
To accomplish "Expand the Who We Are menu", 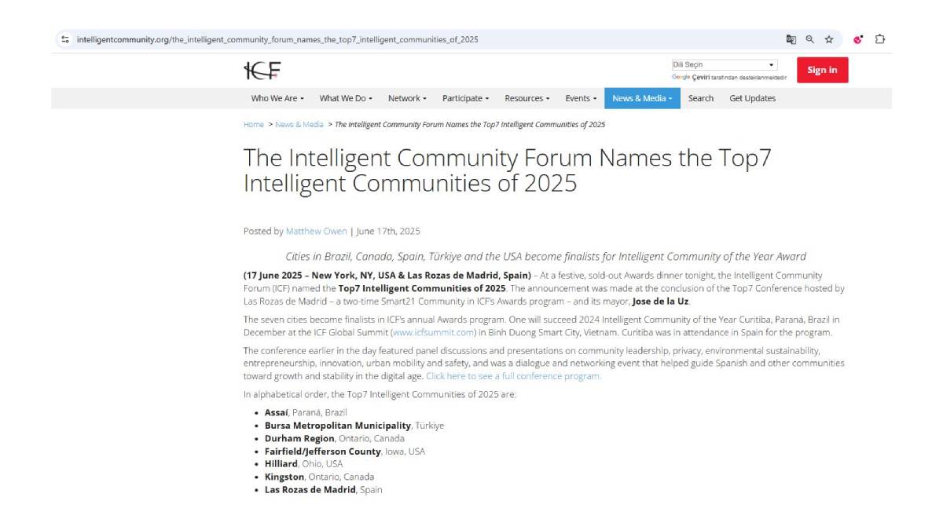I will tap(277, 98).
